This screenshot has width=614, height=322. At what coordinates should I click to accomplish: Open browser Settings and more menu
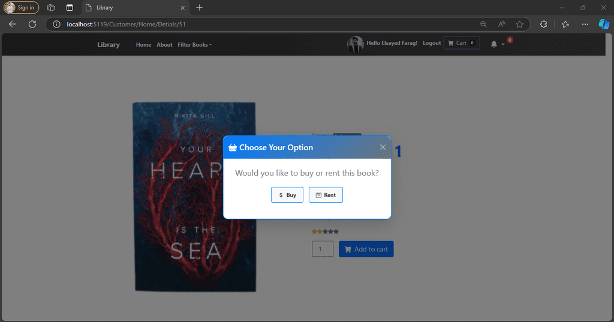tap(585, 24)
